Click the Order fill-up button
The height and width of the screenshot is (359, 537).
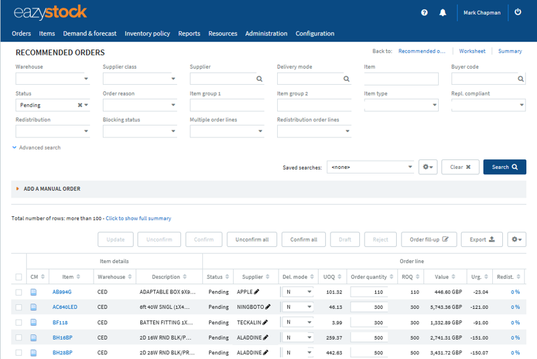429,240
